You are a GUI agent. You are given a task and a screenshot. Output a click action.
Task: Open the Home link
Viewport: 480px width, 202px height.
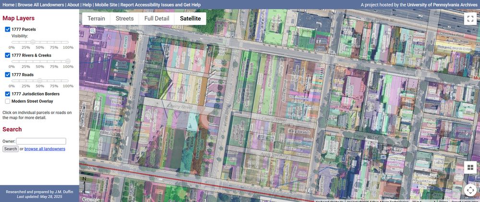[x=8, y=5]
